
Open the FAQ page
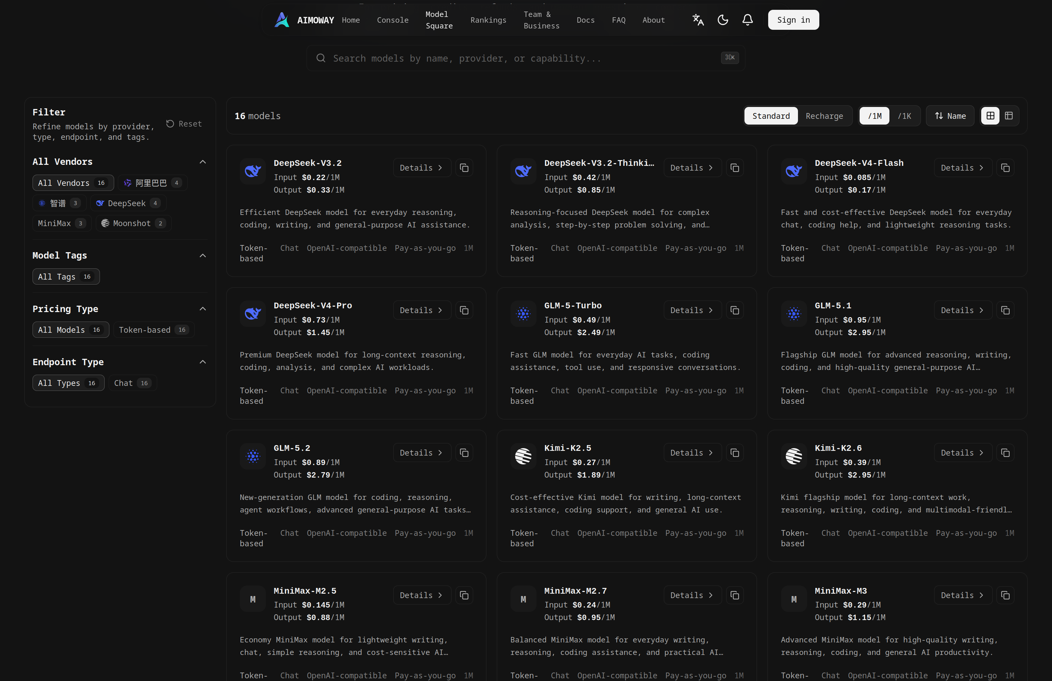(x=618, y=20)
